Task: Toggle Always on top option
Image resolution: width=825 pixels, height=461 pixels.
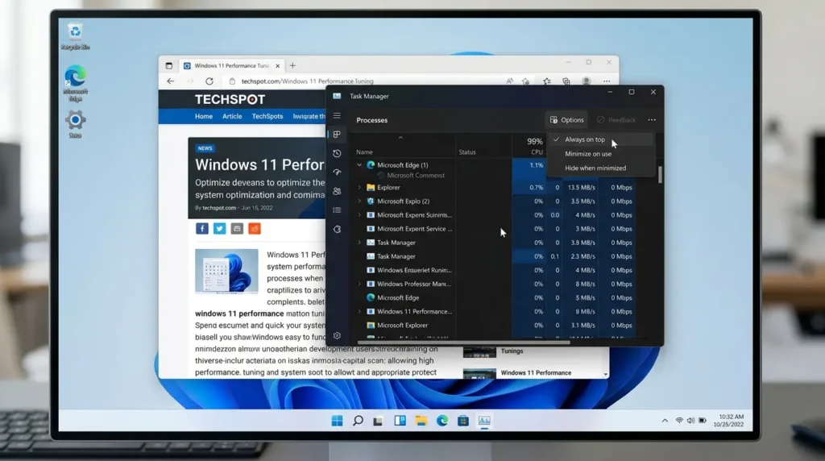Action: (600, 139)
